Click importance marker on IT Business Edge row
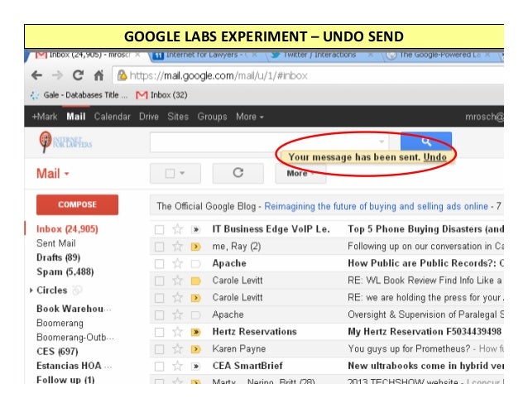This screenshot has width=528, height=408. [x=195, y=229]
